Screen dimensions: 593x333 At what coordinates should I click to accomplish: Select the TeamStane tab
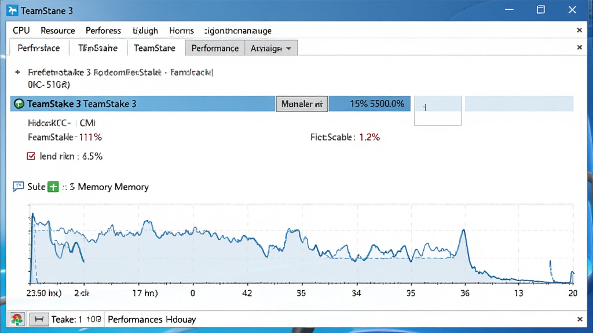pyautogui.click(x=155, y=48)
